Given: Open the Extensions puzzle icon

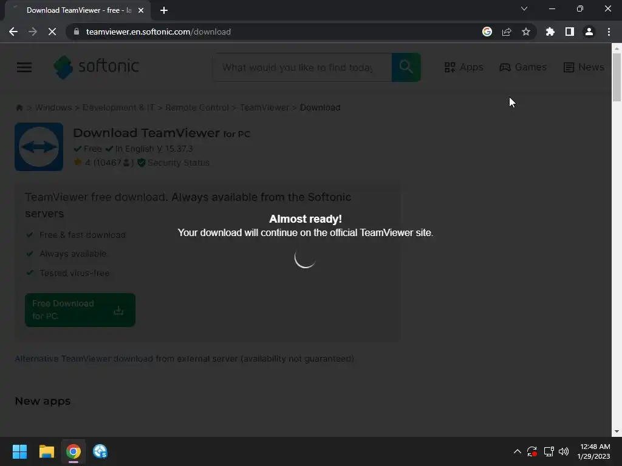Looking at the screenshot, I should [x=550, y=32].
